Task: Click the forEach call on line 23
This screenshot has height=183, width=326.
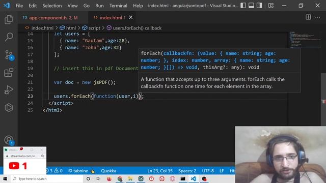Action: 80,96
